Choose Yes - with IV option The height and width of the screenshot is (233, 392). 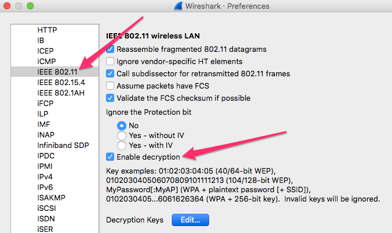(122, 145)
